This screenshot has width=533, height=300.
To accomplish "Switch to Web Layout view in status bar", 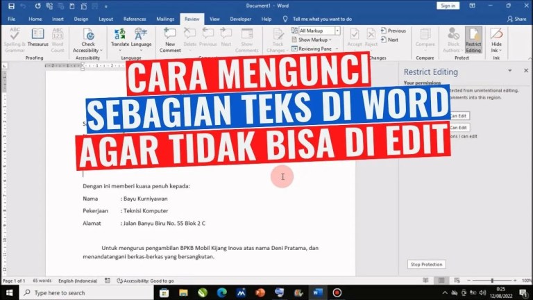I will (457, 281).
